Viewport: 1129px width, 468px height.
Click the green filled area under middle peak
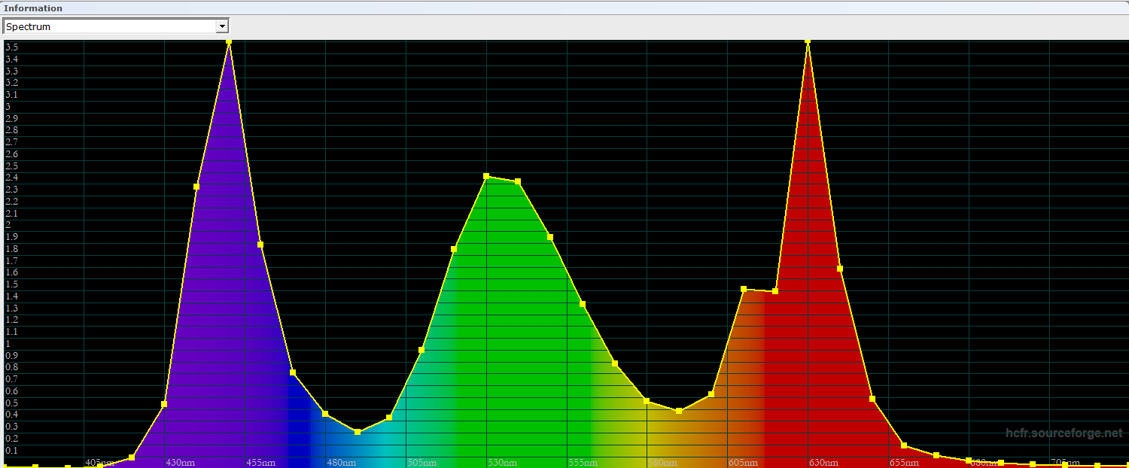pyautogui.click(x=512, y=339)
